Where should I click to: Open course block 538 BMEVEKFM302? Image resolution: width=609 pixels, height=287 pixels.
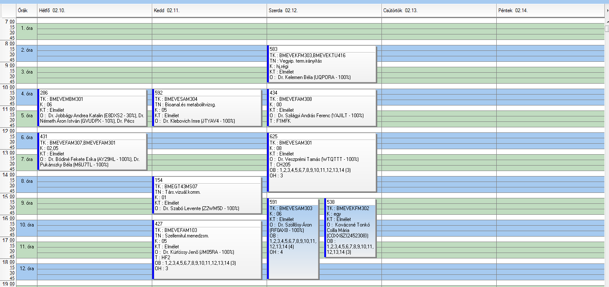pos(350,228)
